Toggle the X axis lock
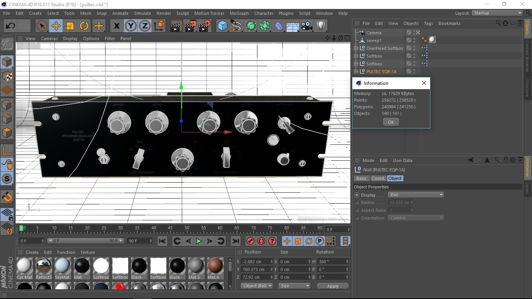The width and height of the screenshot is (532, 299). [116, 26]
